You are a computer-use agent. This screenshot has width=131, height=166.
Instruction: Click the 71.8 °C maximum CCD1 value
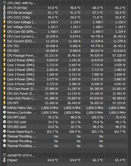pyautogui.click(x=98, y=17)
